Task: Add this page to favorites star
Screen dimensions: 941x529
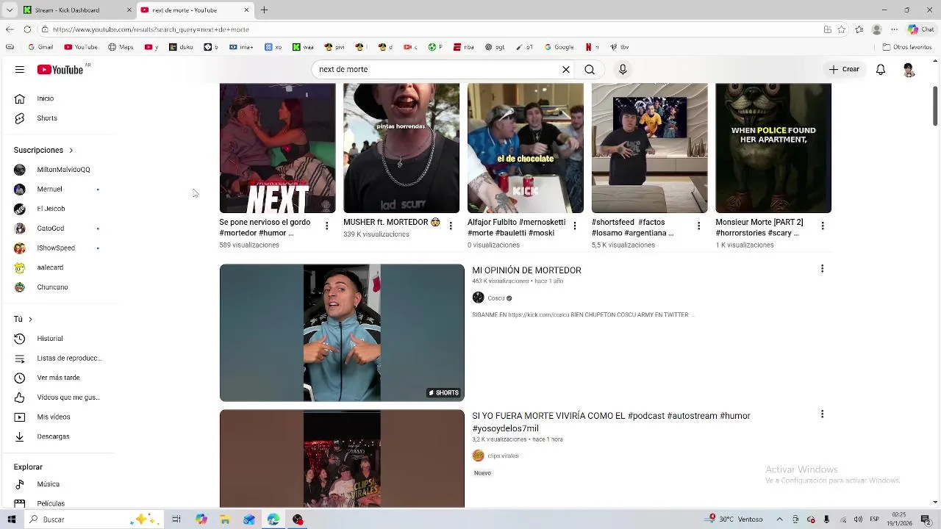Action: pyautogui.click(x=842, y=29)
